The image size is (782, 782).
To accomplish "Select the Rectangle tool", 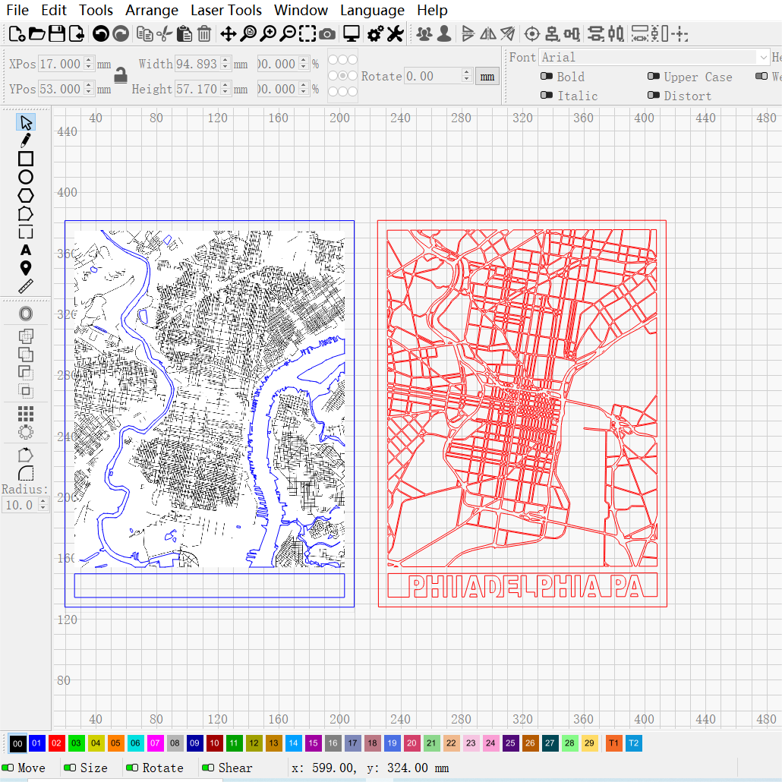I will (26, 159).
